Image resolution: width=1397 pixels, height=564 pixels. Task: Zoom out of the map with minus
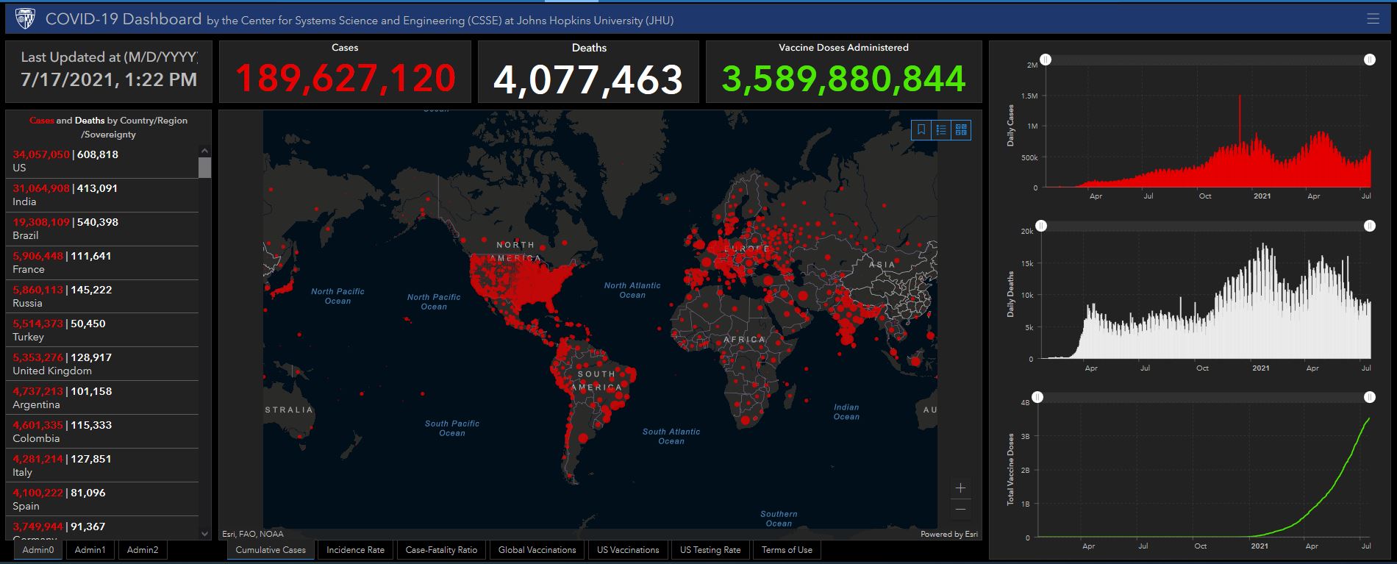tap(960, 509)
